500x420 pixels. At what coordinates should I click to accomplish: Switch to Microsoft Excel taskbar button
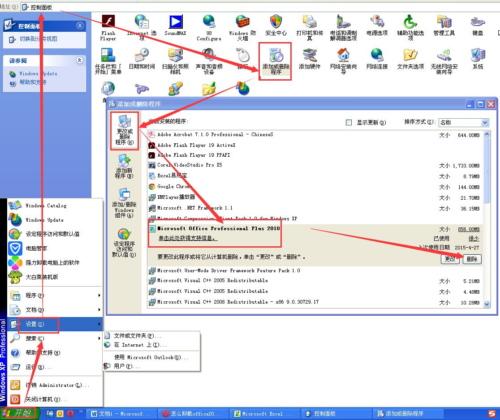point(265,414)
